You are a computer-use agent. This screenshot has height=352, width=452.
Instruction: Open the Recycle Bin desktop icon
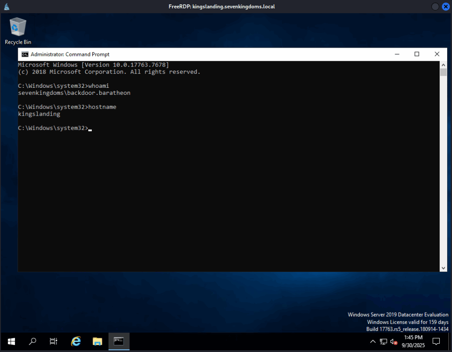[18, 30]
